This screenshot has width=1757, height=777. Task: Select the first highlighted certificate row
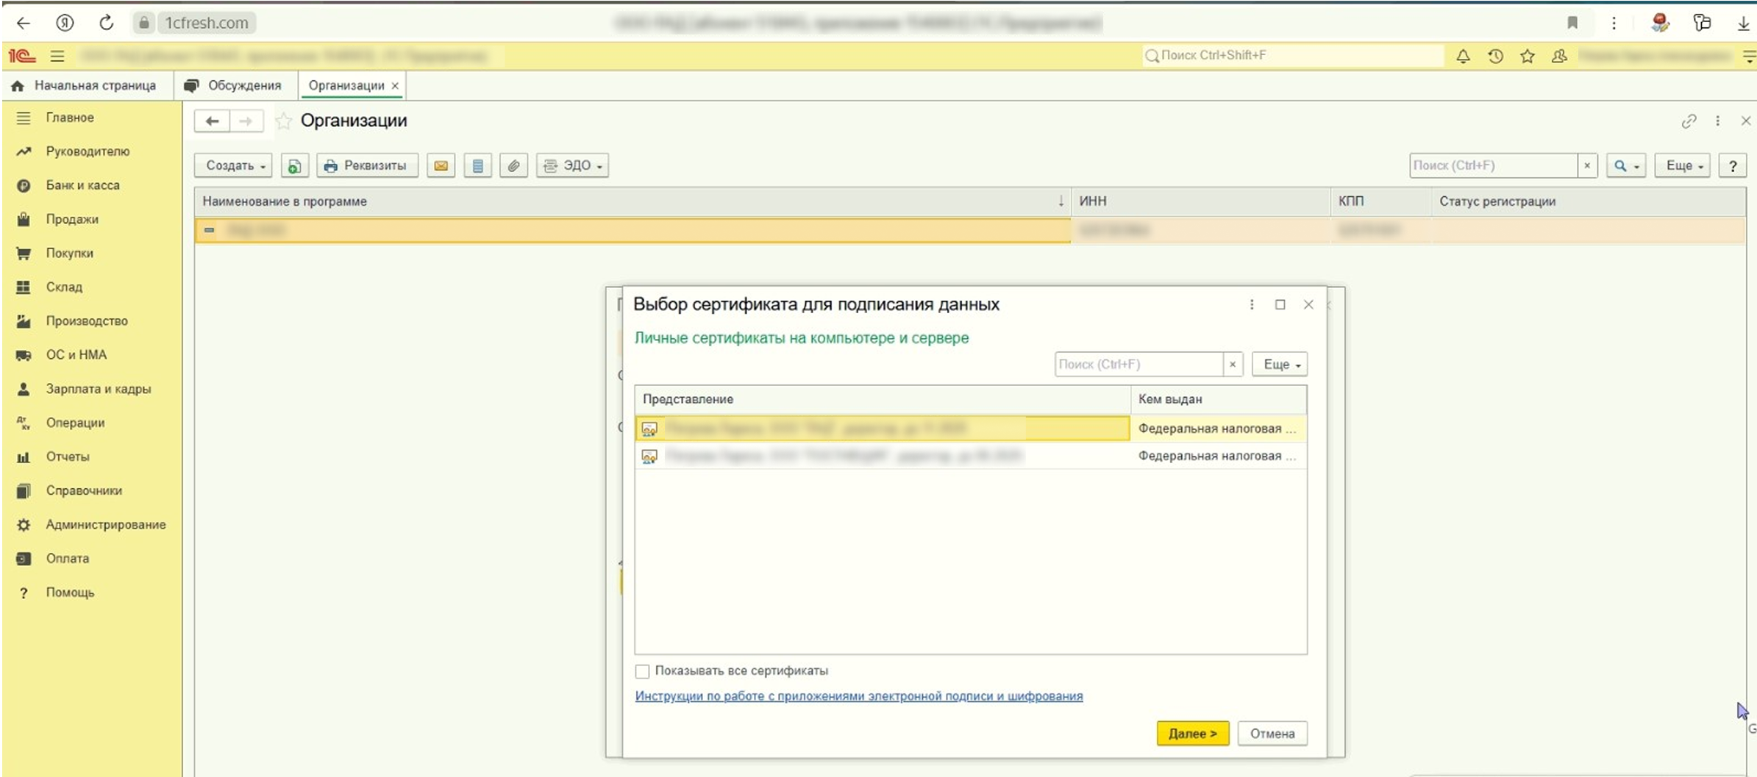click(x=971, y=429)
